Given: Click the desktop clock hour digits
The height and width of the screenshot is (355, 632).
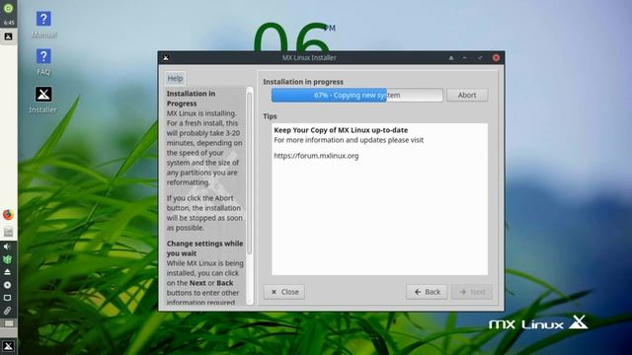Looking at the screenshot, I should click(291, 37).
